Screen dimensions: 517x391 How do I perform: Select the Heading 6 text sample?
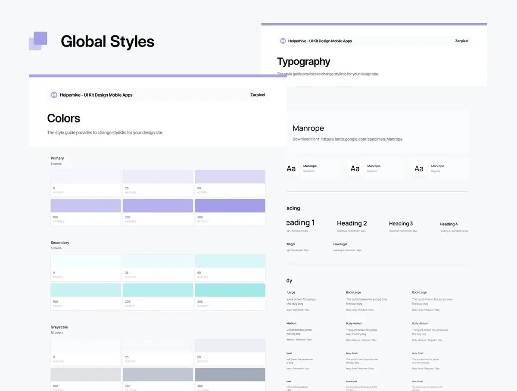(340, 244)
